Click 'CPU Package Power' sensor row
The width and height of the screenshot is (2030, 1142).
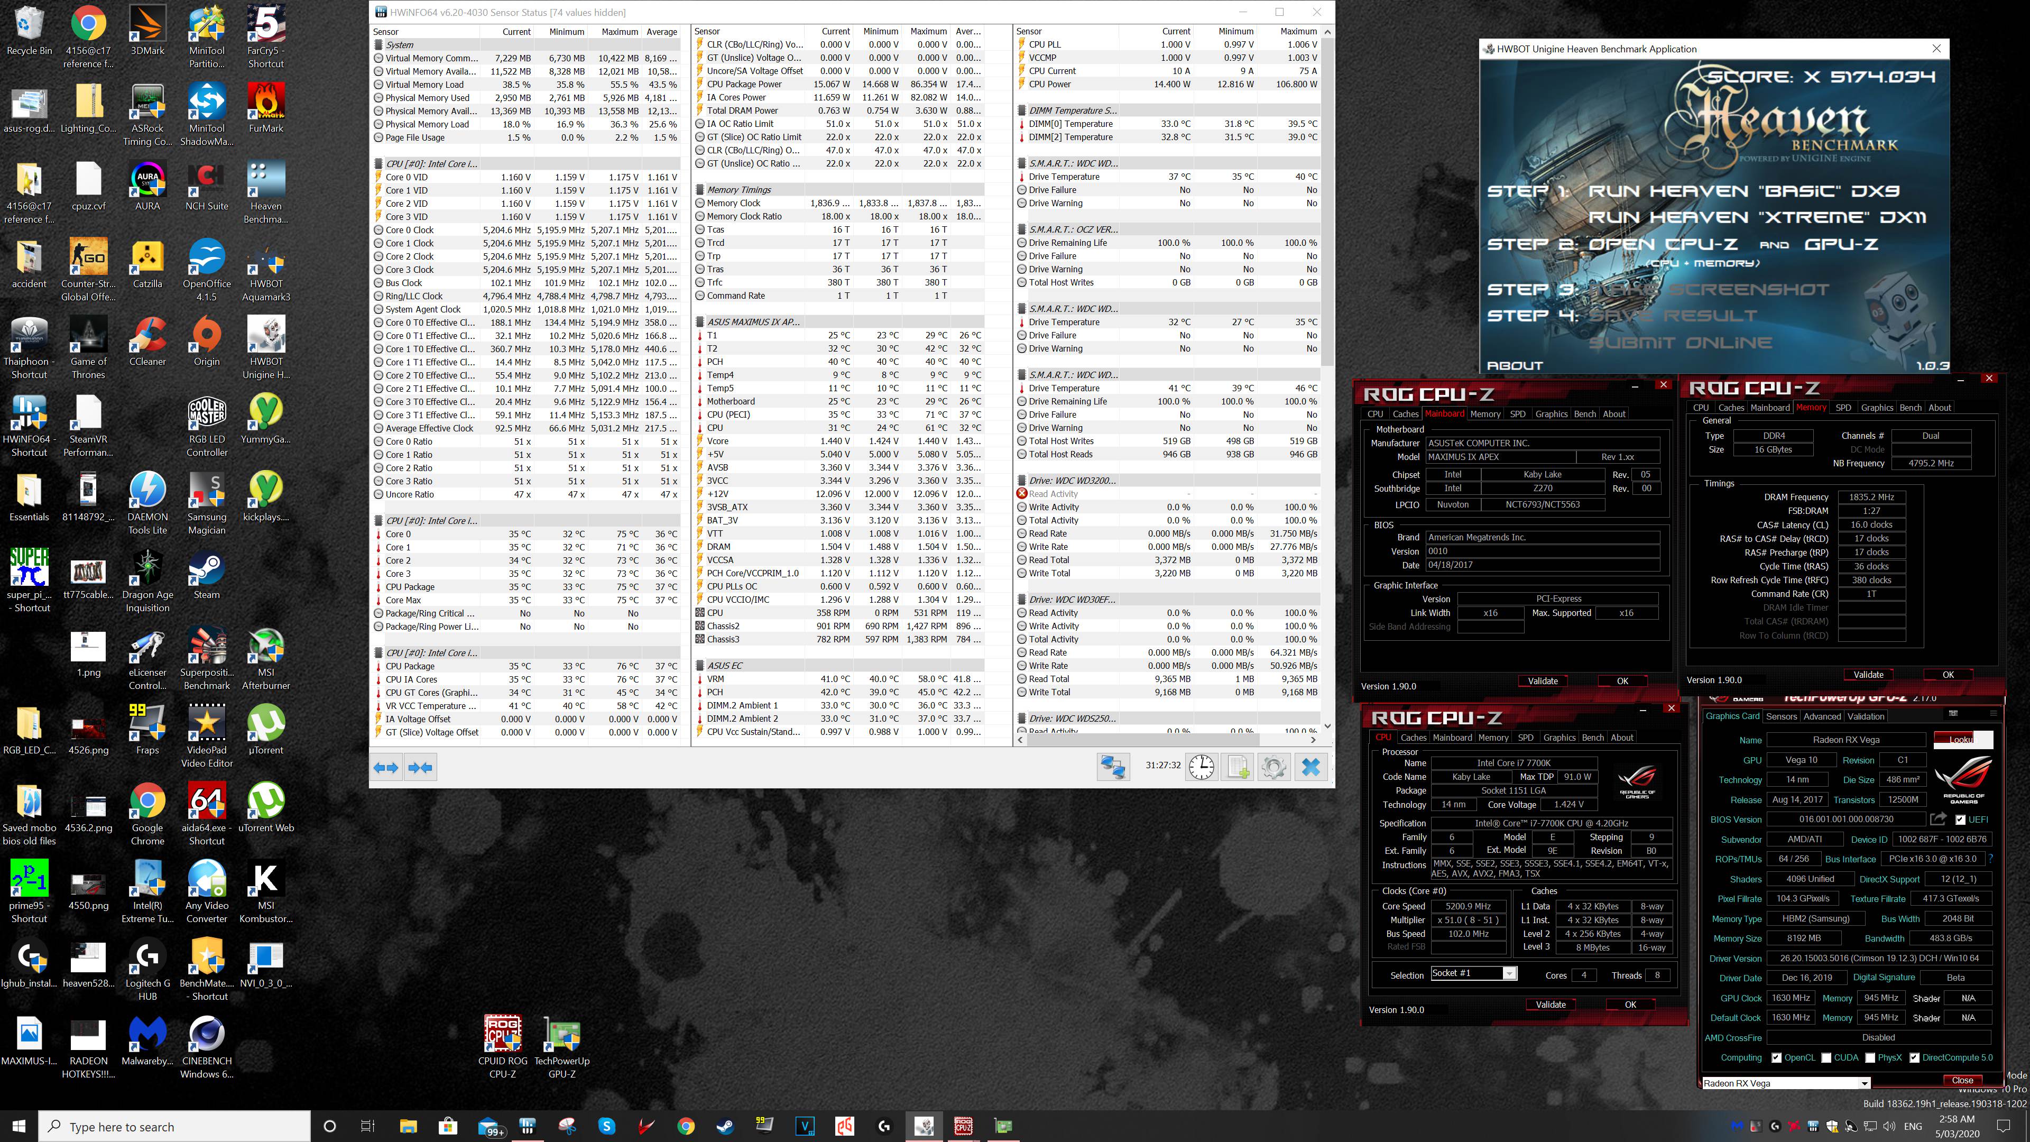point(838,85)
